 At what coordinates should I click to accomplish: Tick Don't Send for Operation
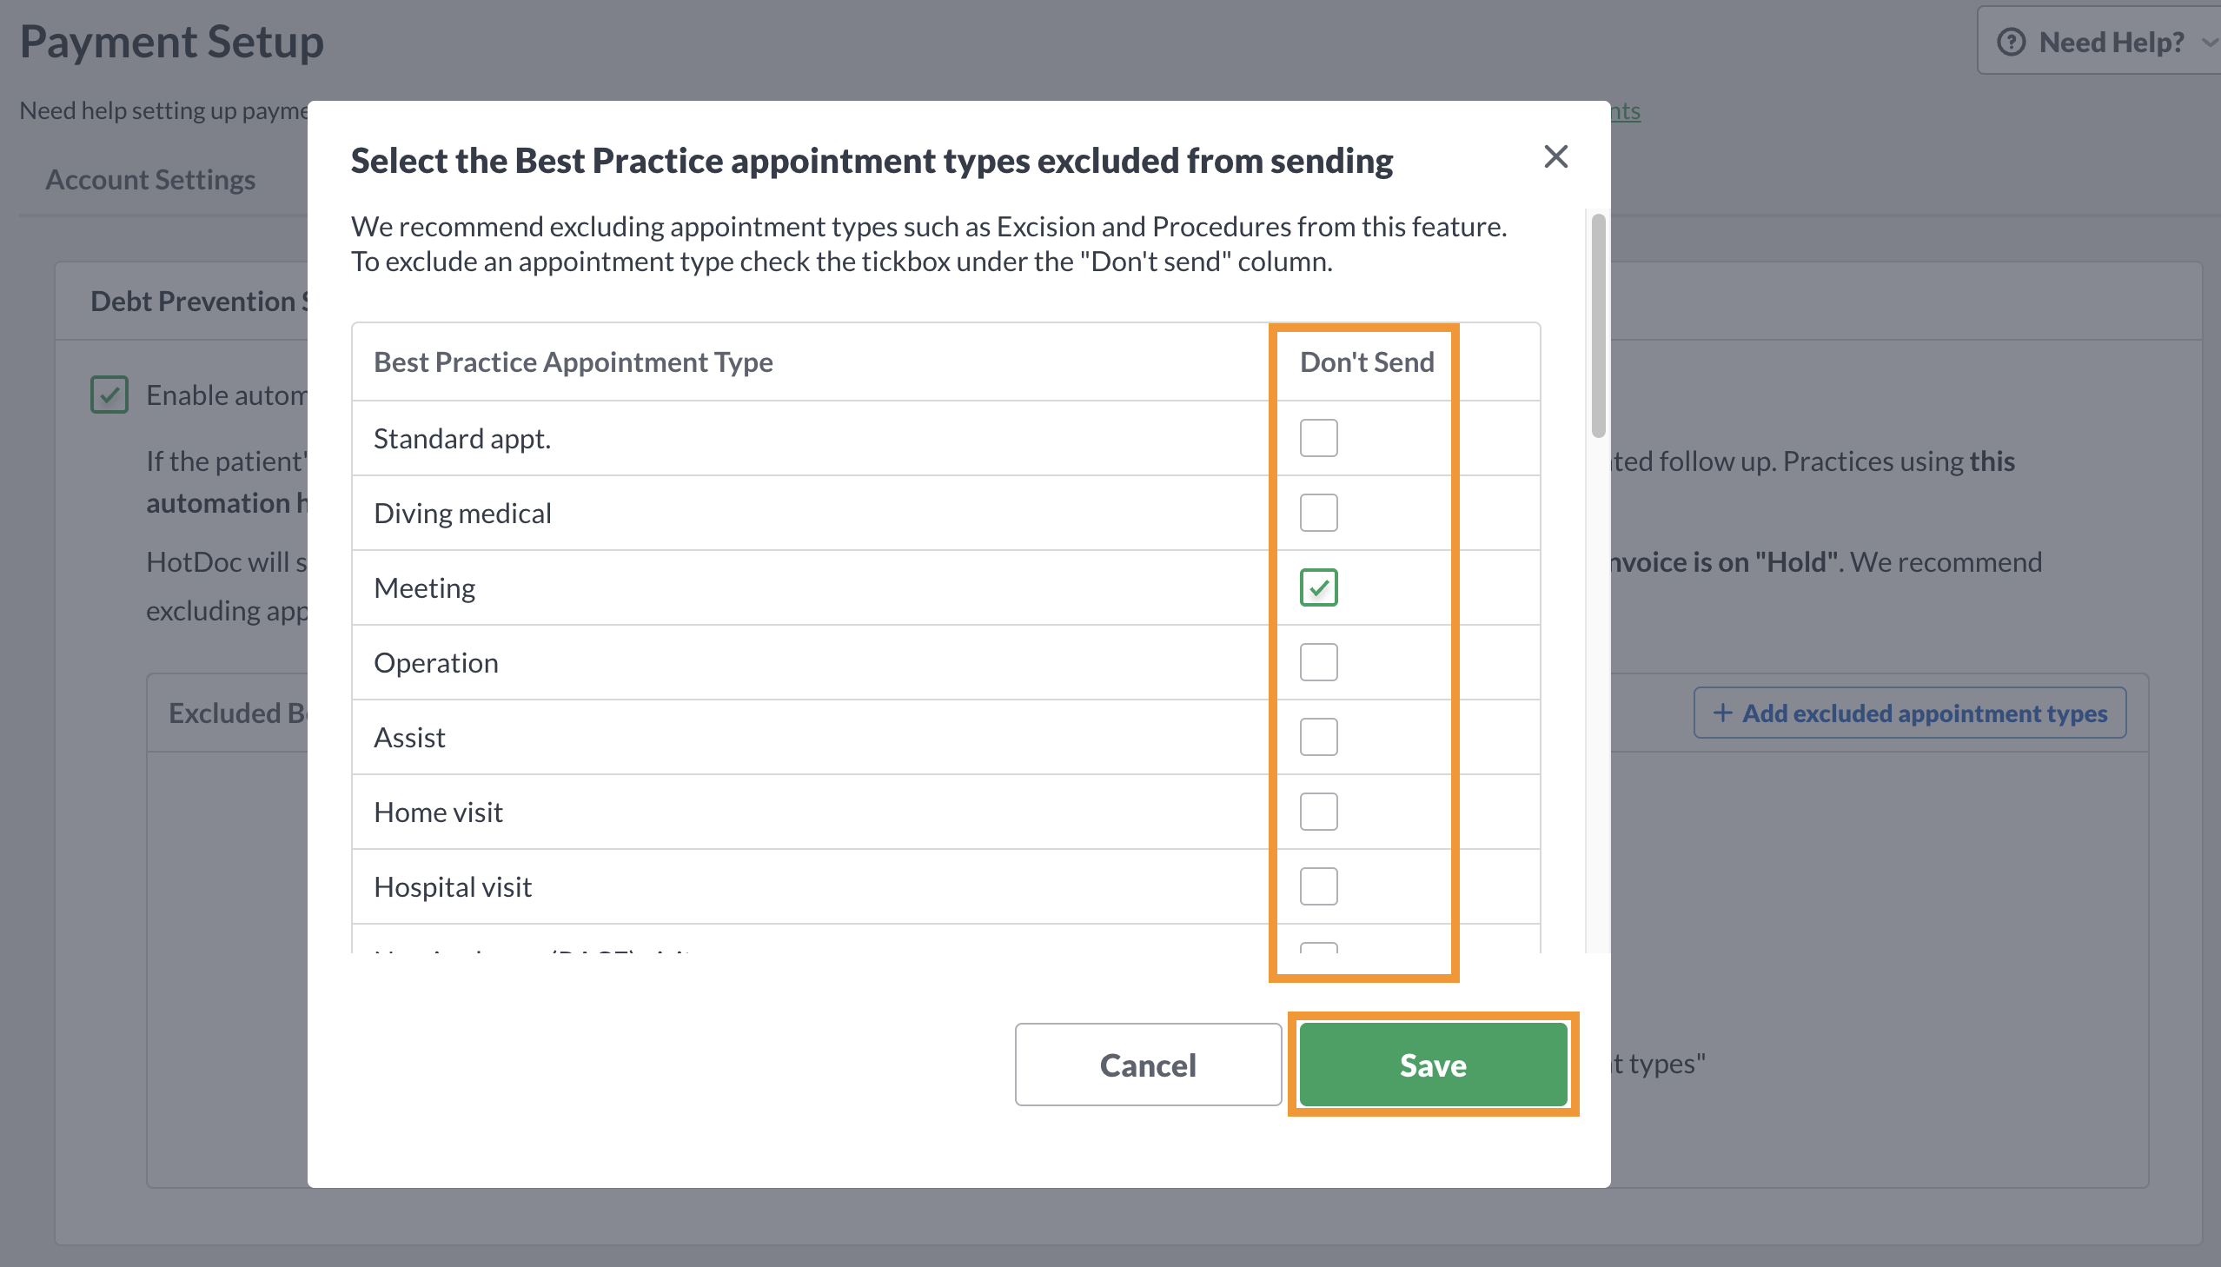[1318, 662]
